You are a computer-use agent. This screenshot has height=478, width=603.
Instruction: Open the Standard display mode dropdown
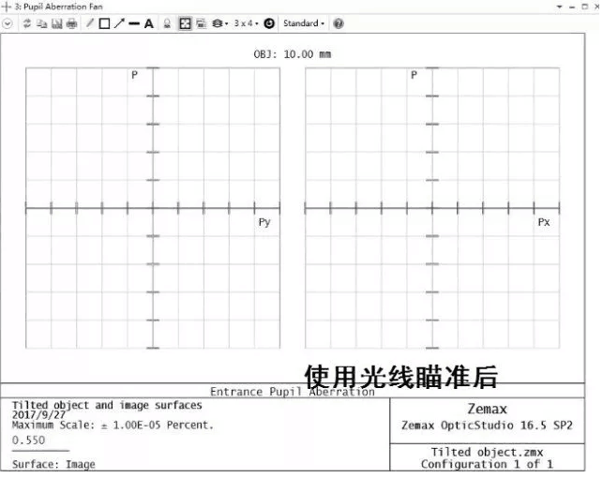point(303,23)
